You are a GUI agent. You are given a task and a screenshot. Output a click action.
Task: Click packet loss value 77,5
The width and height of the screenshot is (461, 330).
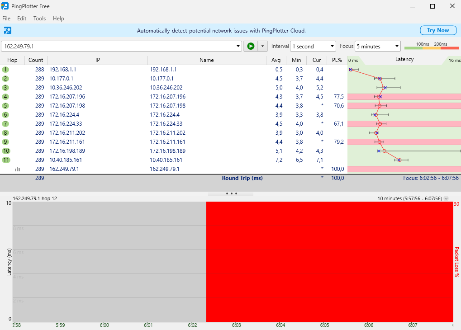click(339, 97)
